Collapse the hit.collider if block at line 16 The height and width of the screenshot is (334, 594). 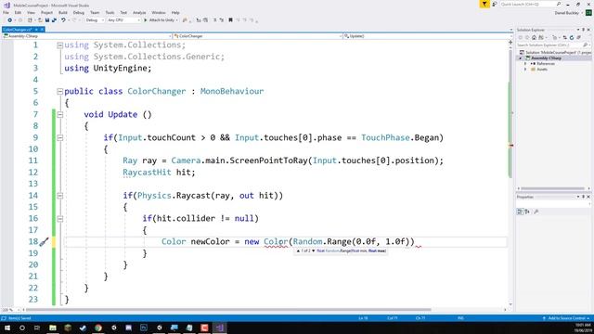click(59, 219)
